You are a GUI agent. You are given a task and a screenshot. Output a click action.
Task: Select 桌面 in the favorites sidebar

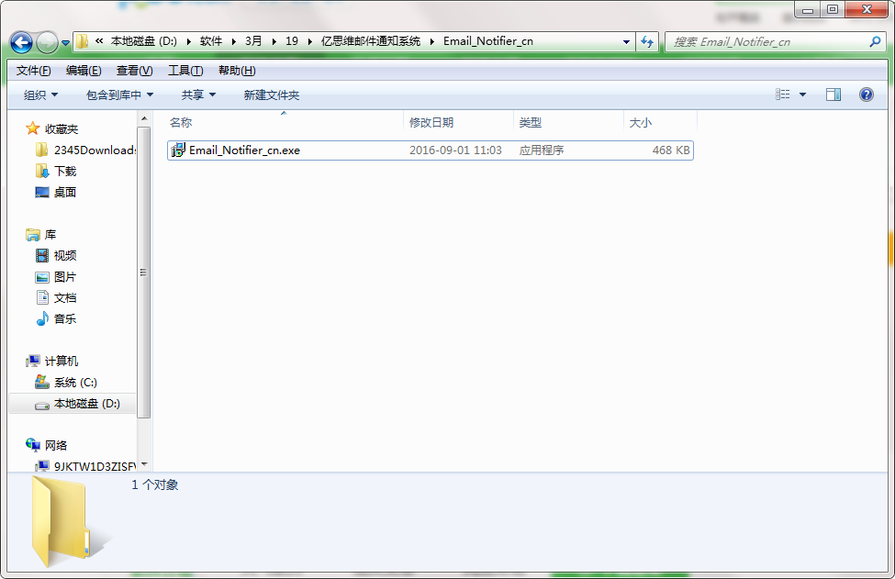(63, 192)
